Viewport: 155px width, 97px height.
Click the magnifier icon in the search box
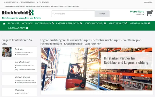pos(53,14)
